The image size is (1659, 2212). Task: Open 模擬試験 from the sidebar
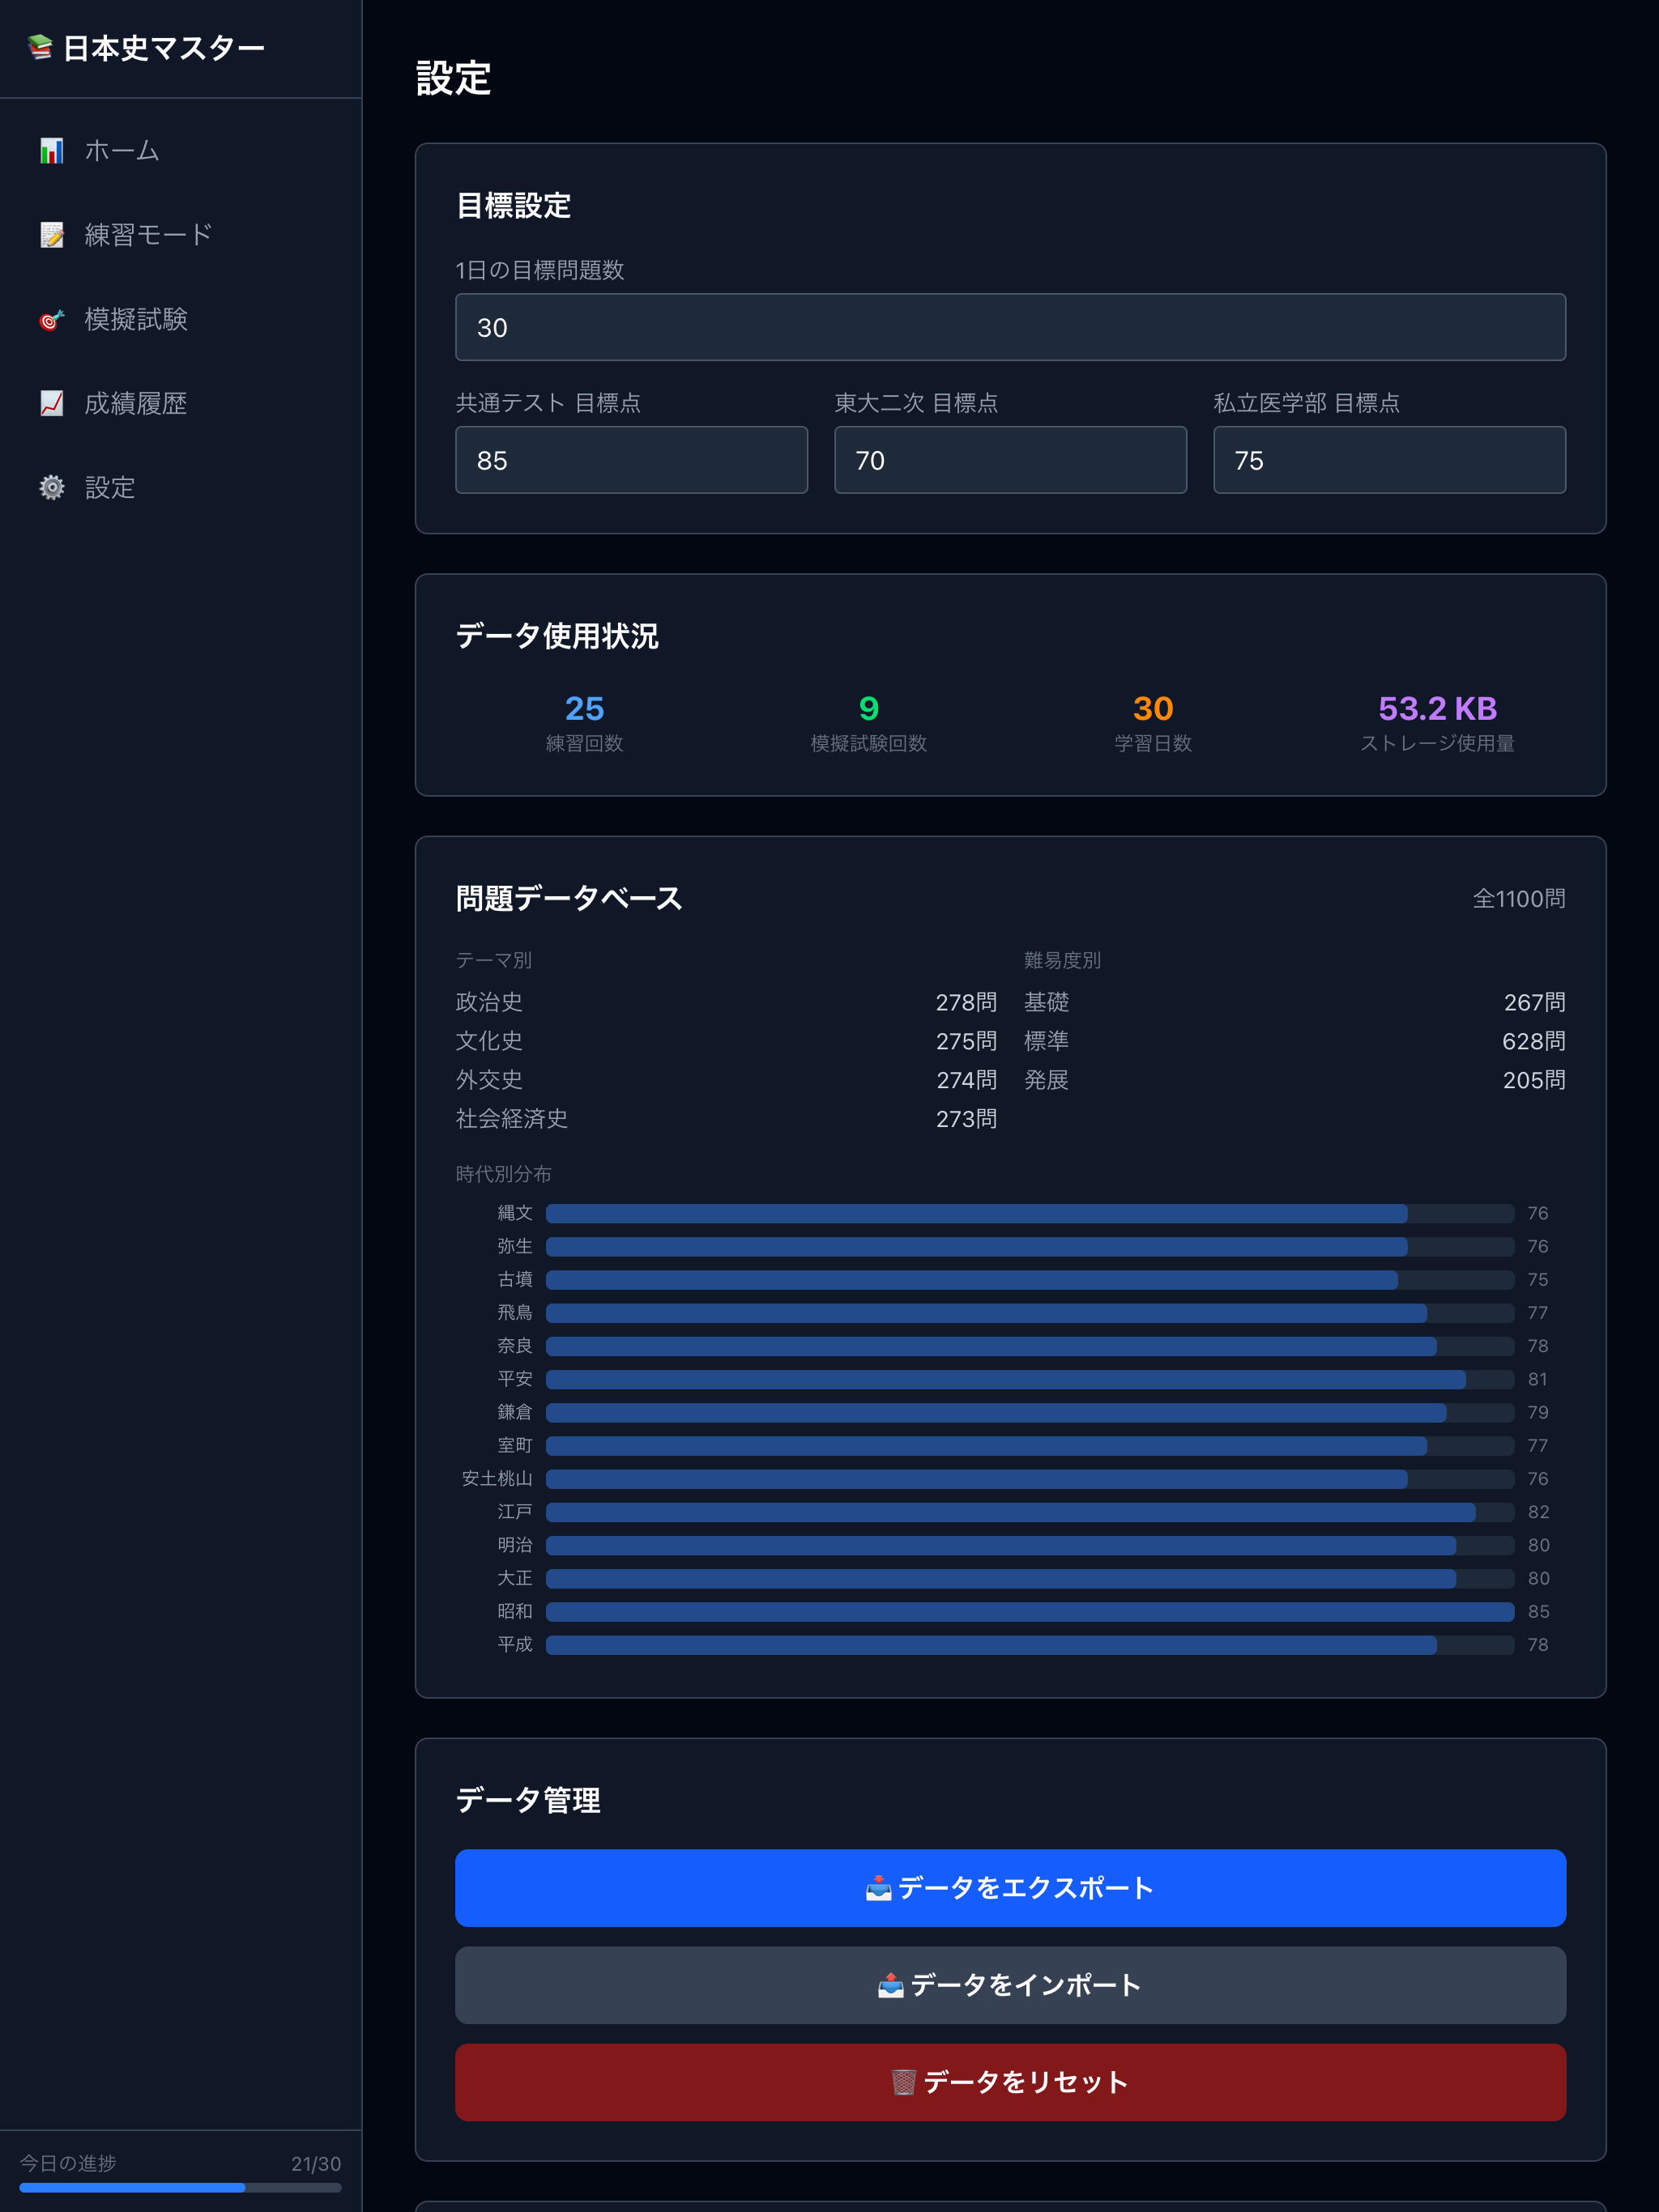pyautogui.click(x=181, y=319)
